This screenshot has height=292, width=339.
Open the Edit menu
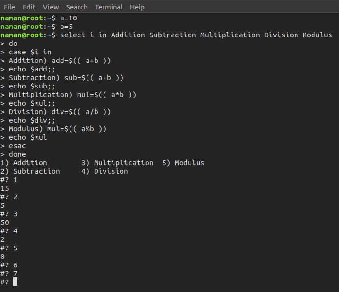pos(29,7)
